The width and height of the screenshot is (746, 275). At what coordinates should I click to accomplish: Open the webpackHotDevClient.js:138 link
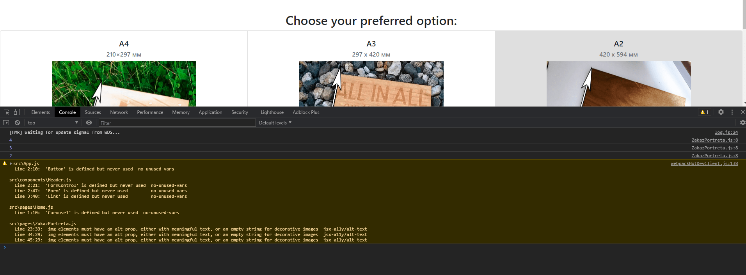pos(704,163)
